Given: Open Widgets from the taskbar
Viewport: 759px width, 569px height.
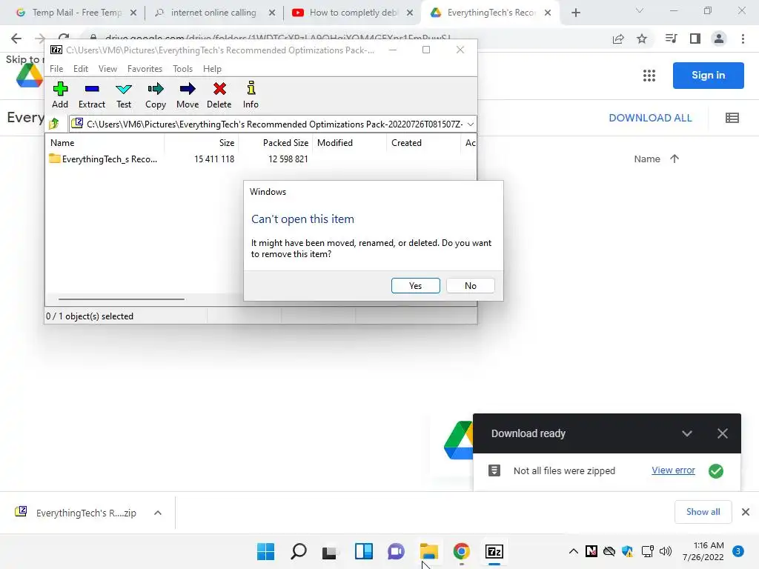Looking at the screenshot, I should (x=364, y=551).
